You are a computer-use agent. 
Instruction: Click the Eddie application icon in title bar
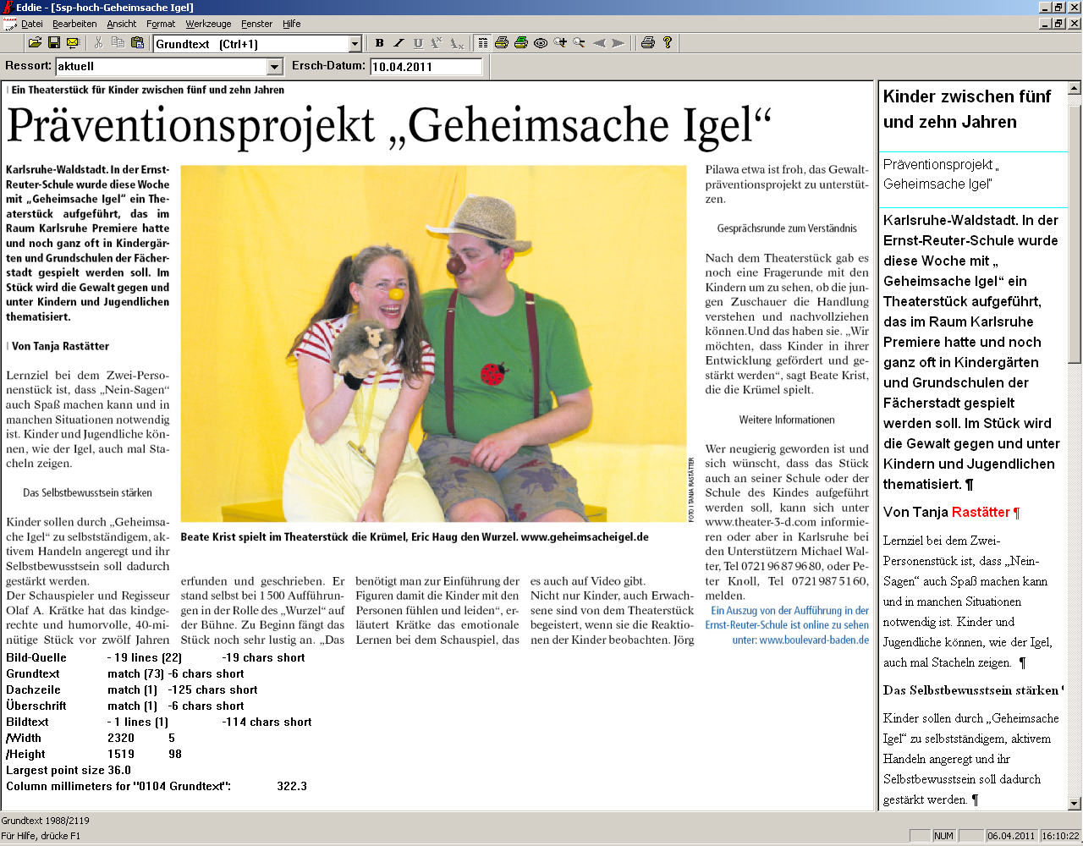[x=8, y=8]
